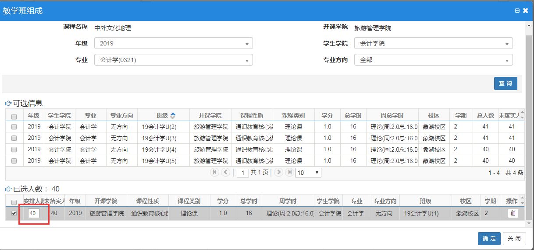This screenshot has width=534, height=250.
Task: Click the 班级 column sort icon
Action: point(173,116)
